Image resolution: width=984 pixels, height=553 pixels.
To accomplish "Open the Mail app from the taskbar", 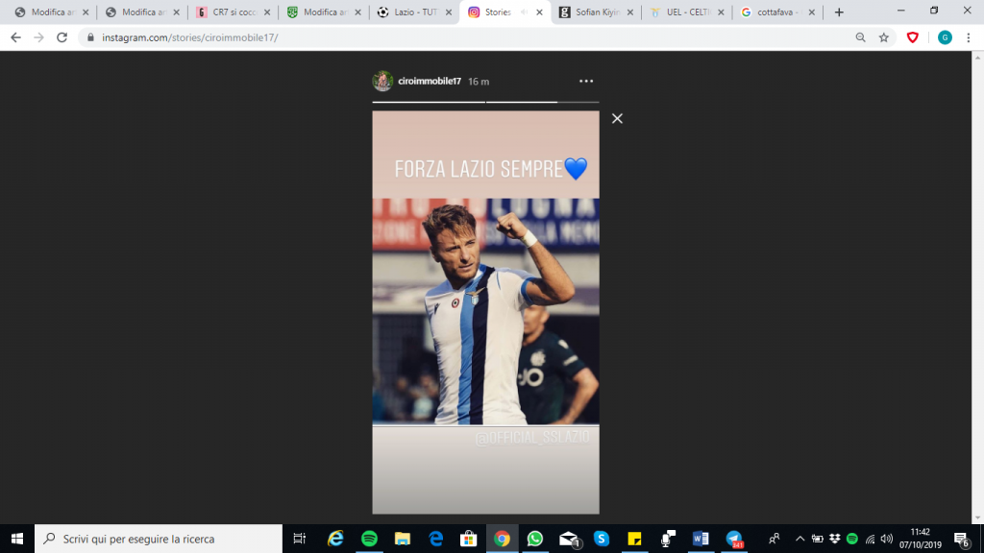I will [568, 539].
